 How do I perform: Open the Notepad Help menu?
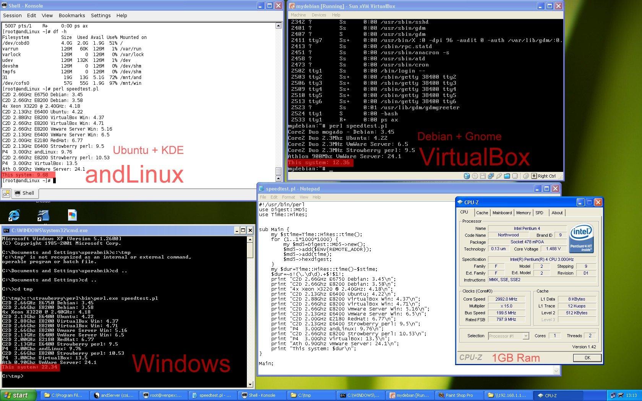tap(317, 197)
